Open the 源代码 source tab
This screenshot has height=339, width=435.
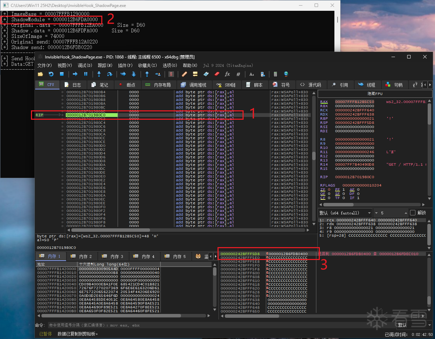point(311,85)
